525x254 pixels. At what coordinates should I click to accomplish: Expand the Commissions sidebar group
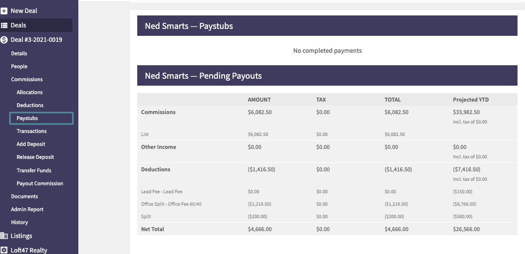click(x=26, y=79)
